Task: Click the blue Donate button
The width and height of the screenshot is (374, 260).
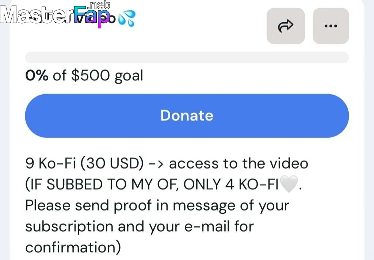Action: pyautogui.click(x=187, y=115)
